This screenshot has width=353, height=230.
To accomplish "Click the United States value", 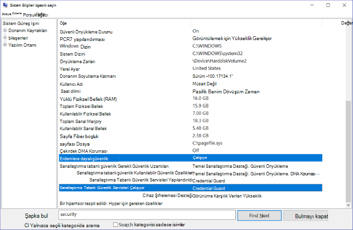I will click(207, 68).
